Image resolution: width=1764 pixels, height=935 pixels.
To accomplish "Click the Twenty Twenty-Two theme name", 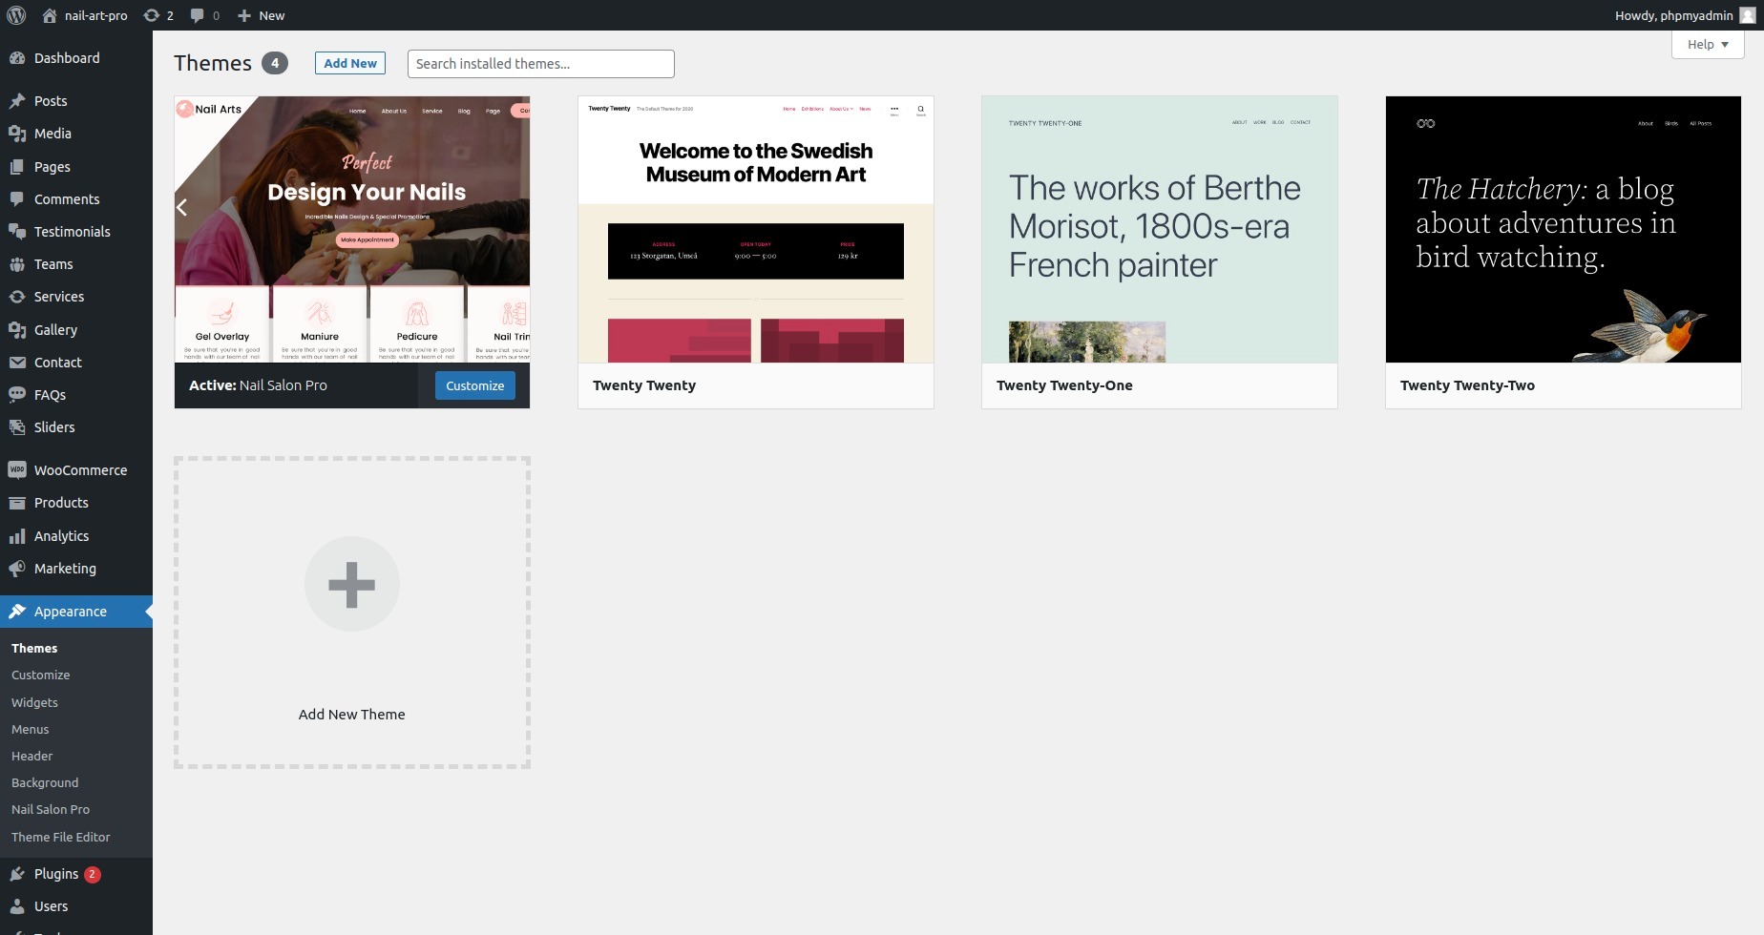I will (1467, 385).
